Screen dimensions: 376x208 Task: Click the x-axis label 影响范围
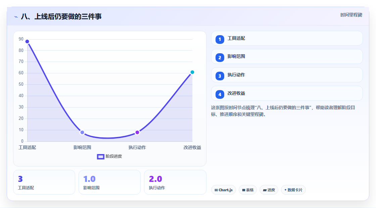(x=82, y=147)
